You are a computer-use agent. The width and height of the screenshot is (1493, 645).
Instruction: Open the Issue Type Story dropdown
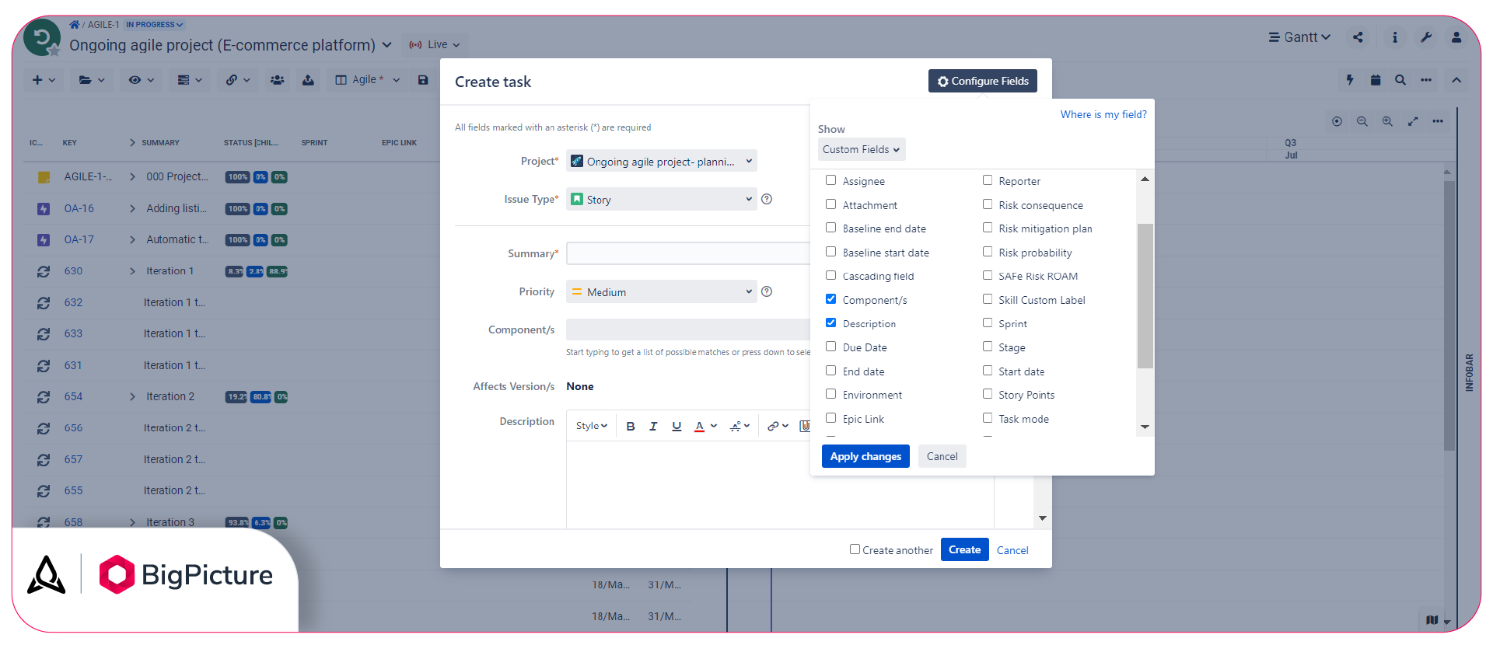[661, 200]
